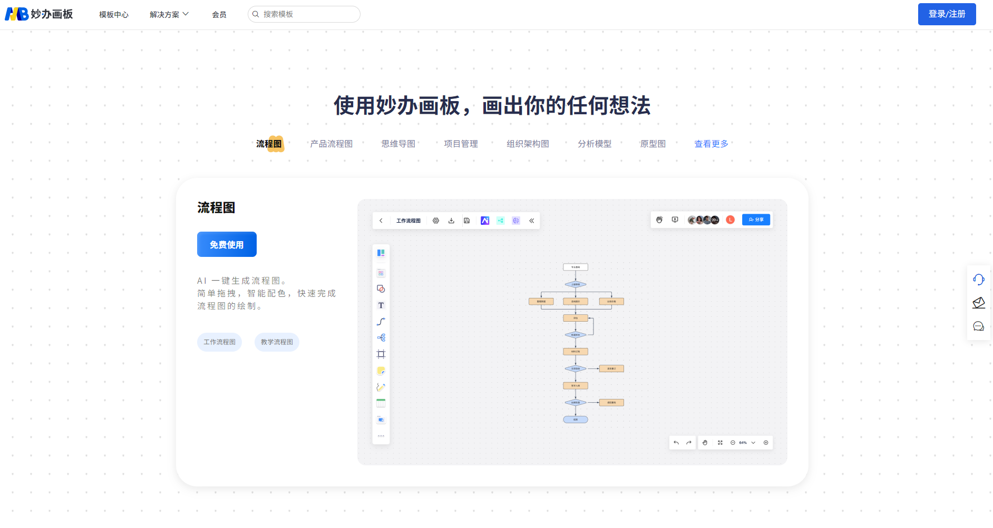The height and width of the screenshot is (528, 993).
Task: Click the customer service headset icon
Action: (978, 280)
